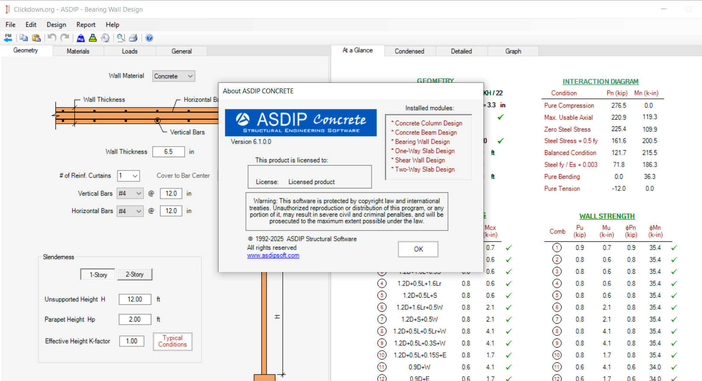Image resolution: width=702 pixels, height=381 pixels.
Task: Click the Redo arrow in the toolbar
Action: point(65,38)
